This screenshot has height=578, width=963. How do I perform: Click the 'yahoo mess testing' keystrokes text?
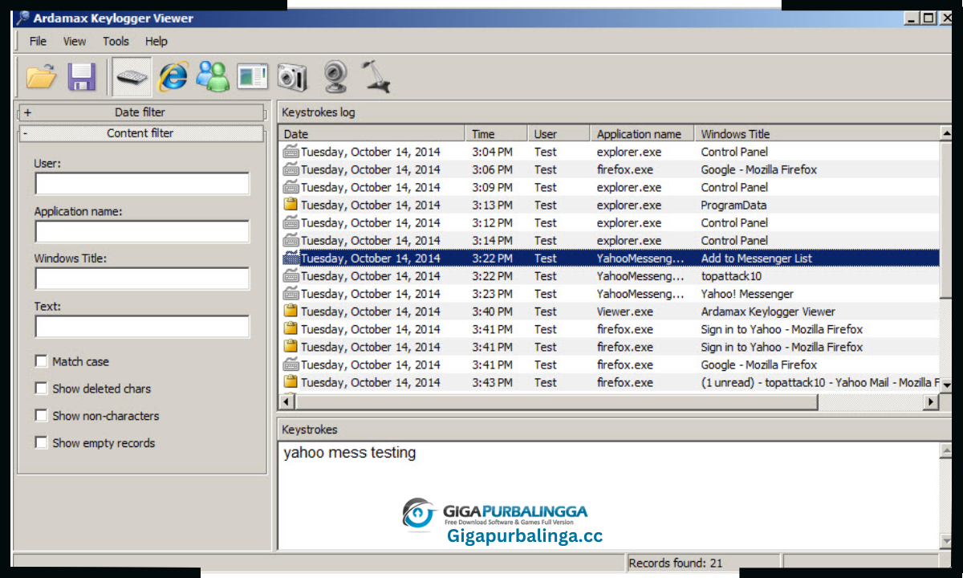pos(350,453)
